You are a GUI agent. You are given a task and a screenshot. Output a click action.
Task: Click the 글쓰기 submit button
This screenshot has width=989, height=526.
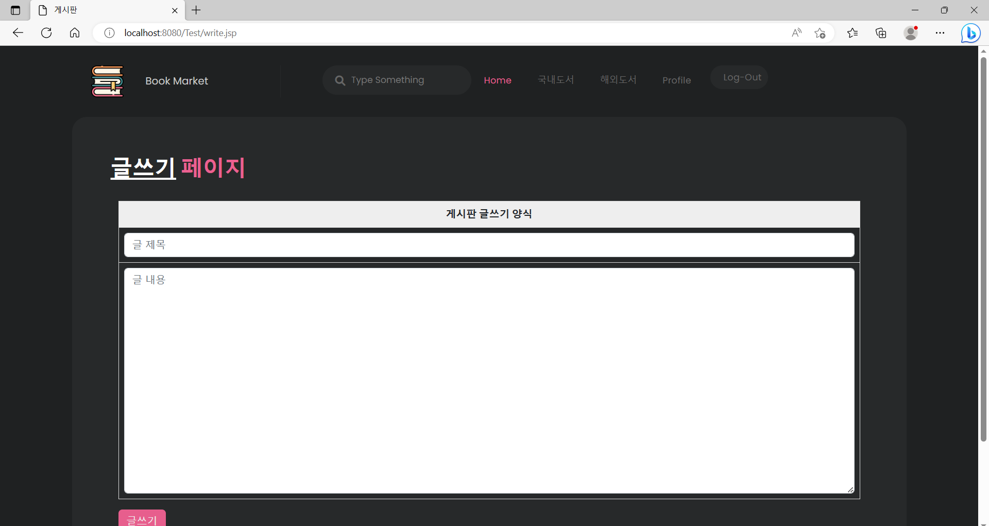[x=142, y=519]
